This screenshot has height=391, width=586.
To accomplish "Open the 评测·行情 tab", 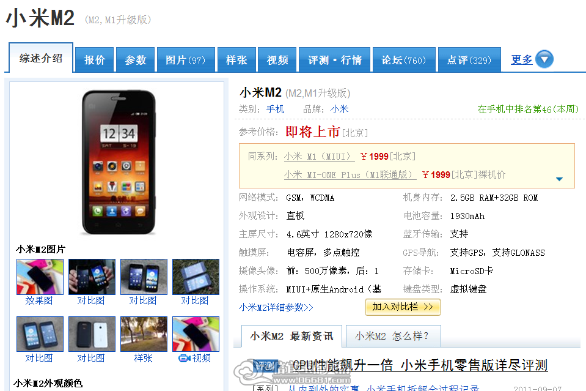I will 334,60.
